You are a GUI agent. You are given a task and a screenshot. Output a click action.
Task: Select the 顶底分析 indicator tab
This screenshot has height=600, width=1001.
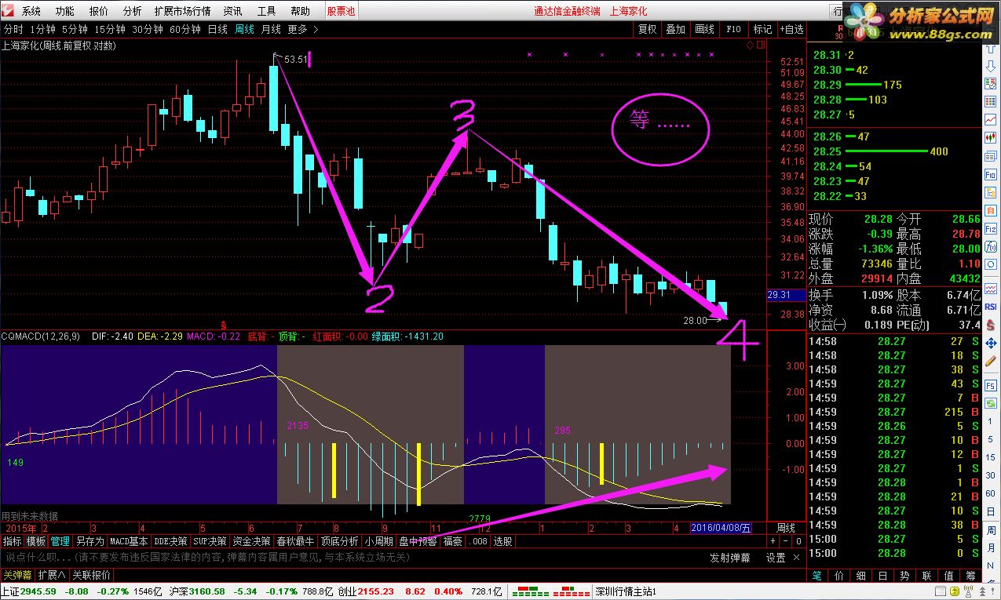(x=339, y=541)
